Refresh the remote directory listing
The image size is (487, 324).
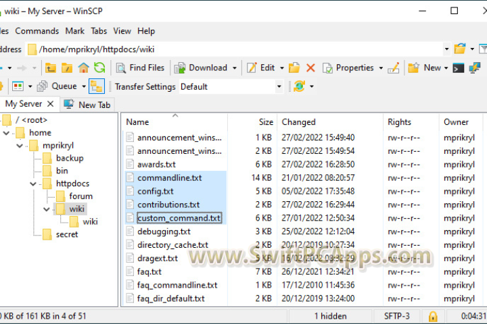click(99, 67)
